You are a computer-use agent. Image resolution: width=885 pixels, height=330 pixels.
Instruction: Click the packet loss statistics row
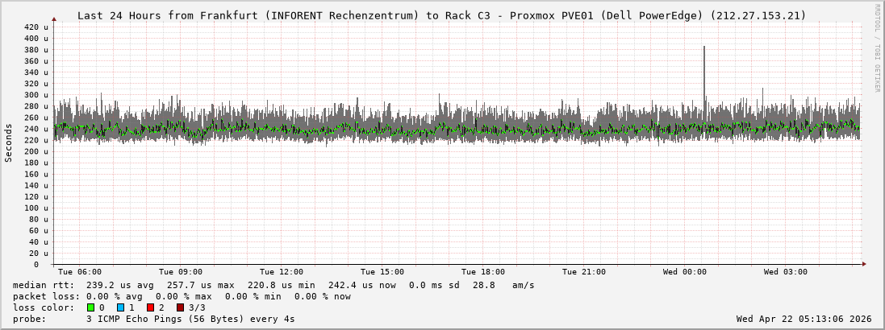pos(182,296)
